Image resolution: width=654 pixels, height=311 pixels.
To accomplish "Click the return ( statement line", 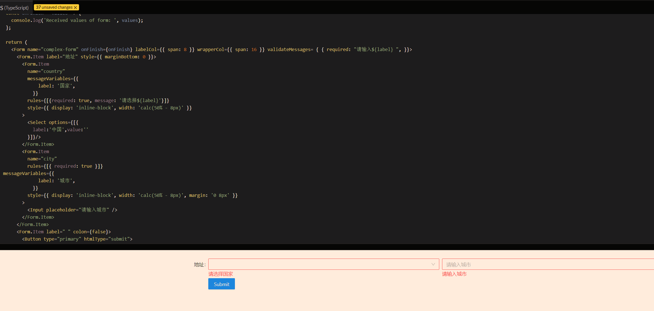I will pyautogui.click(x=16, y=42).
